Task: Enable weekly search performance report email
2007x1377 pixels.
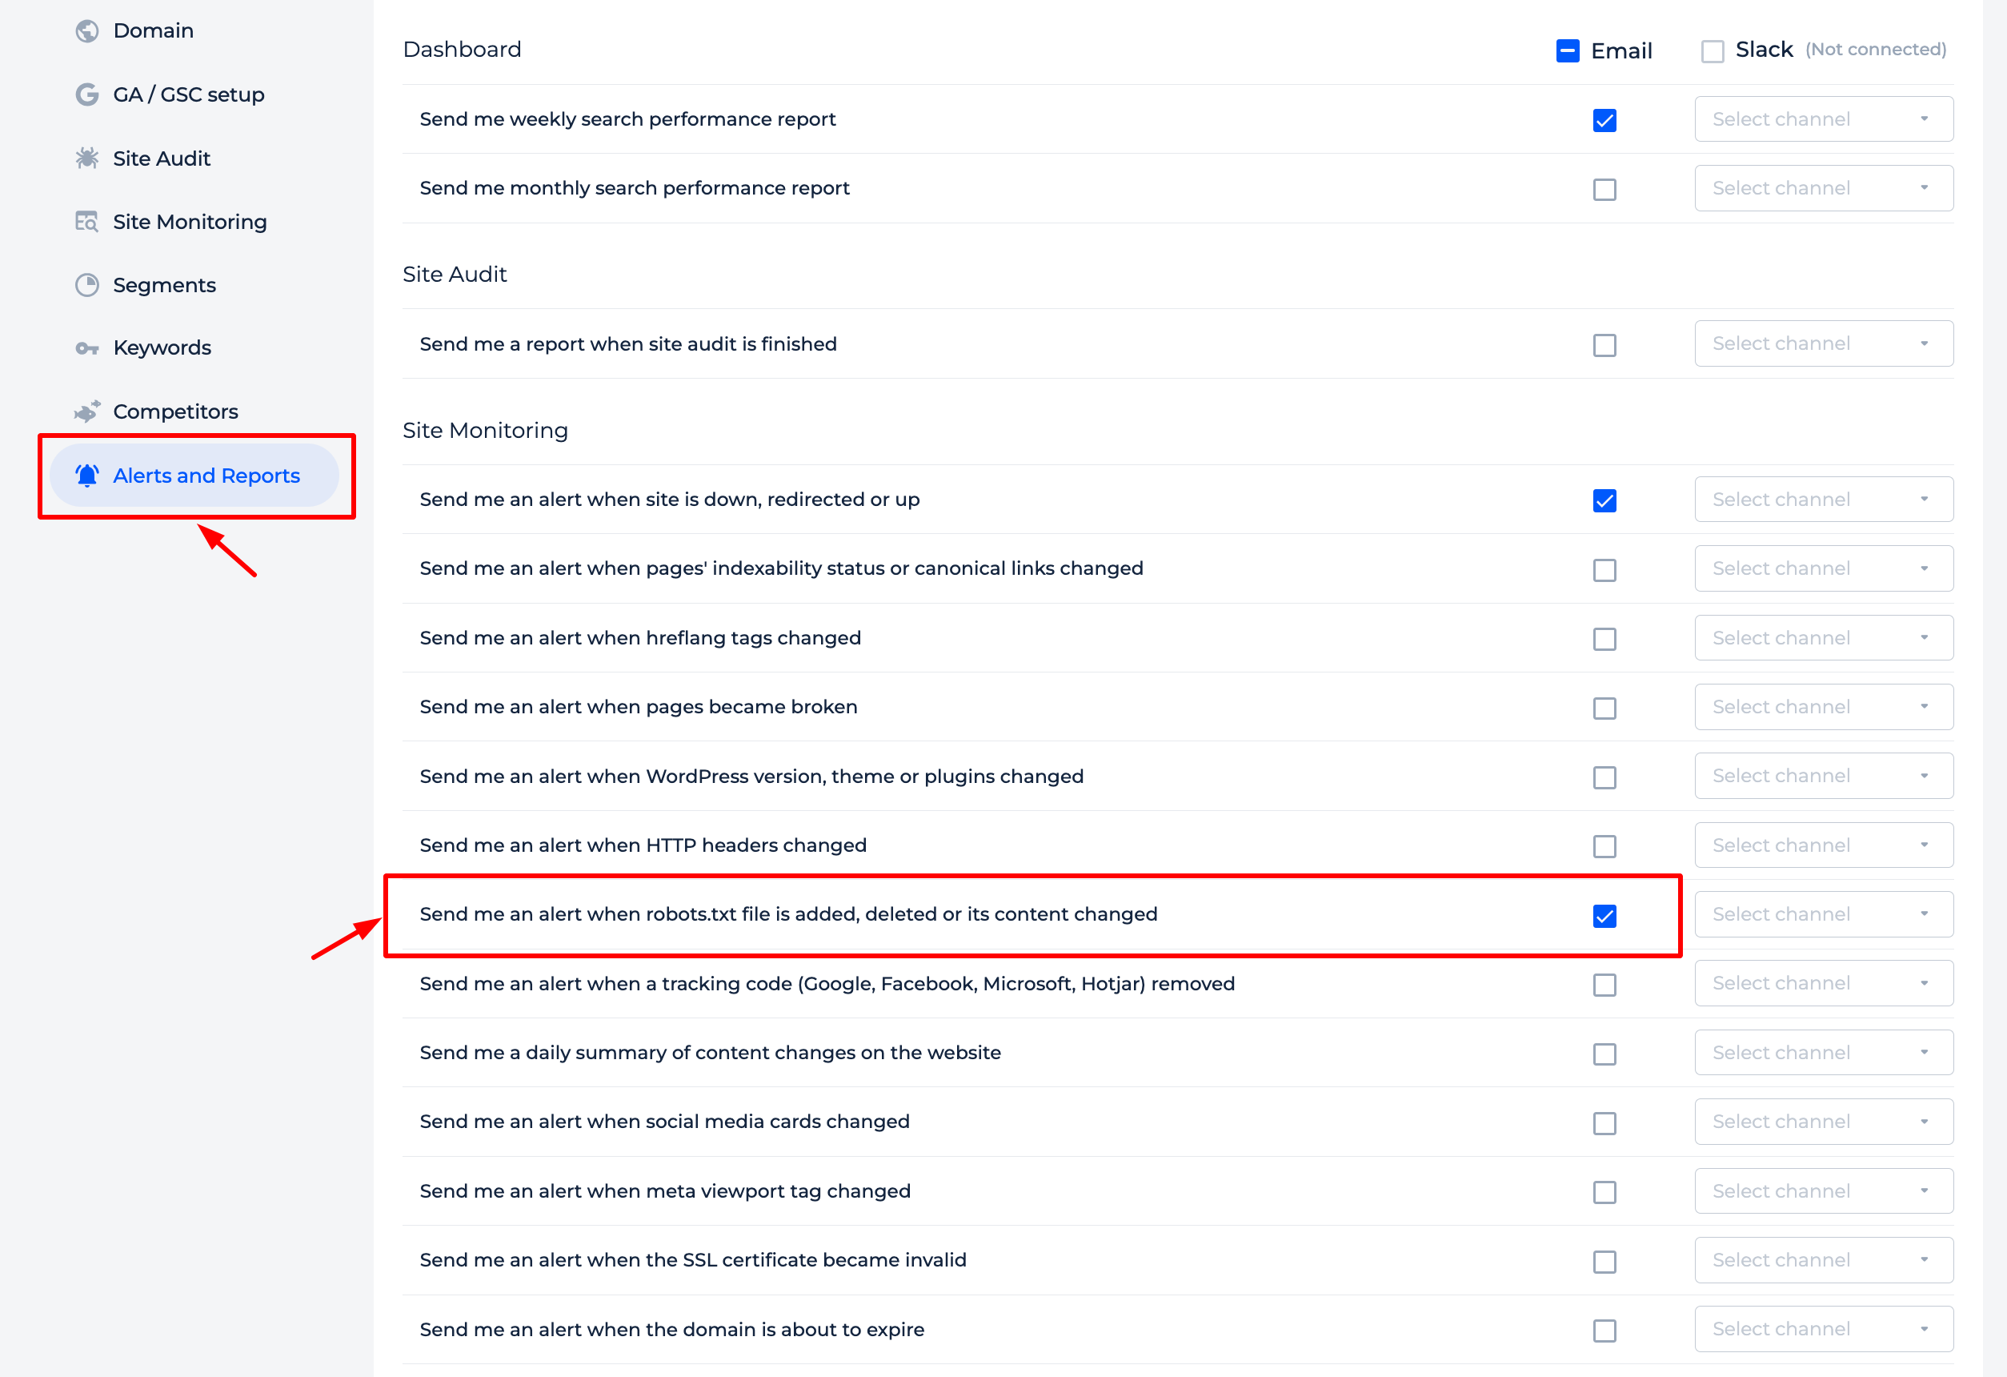Action: 1604,119
